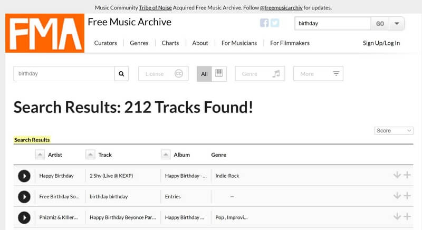The image size is (422, 230).
Task: Sort results by Artist column arrow
Action: [x=40, y=155]
